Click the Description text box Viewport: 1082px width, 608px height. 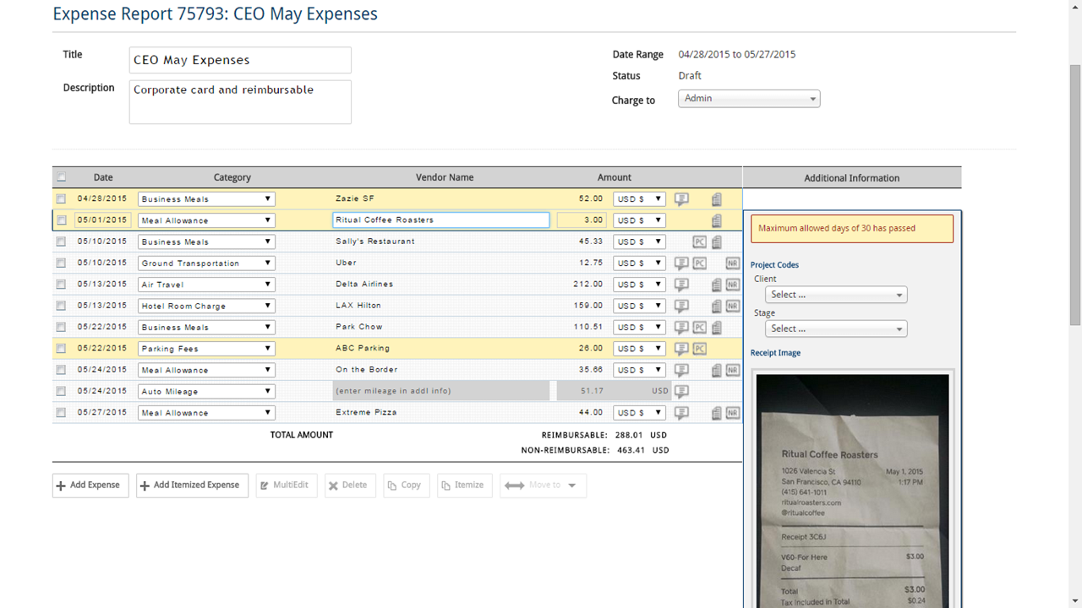(240, 101)
